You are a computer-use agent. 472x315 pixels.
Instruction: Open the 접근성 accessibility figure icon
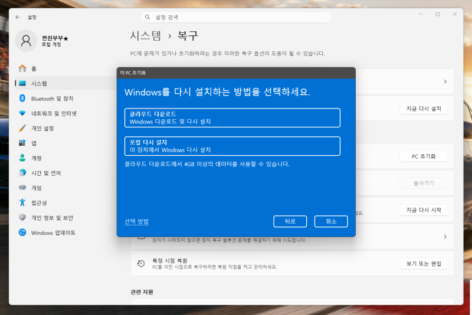(22, 202)
